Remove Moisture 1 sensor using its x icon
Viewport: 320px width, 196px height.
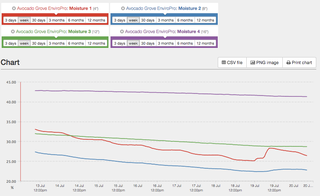point(14,8)
